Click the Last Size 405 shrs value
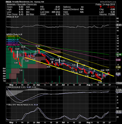Viewport: 122px width, 124px height. click(x=56, y=12)
